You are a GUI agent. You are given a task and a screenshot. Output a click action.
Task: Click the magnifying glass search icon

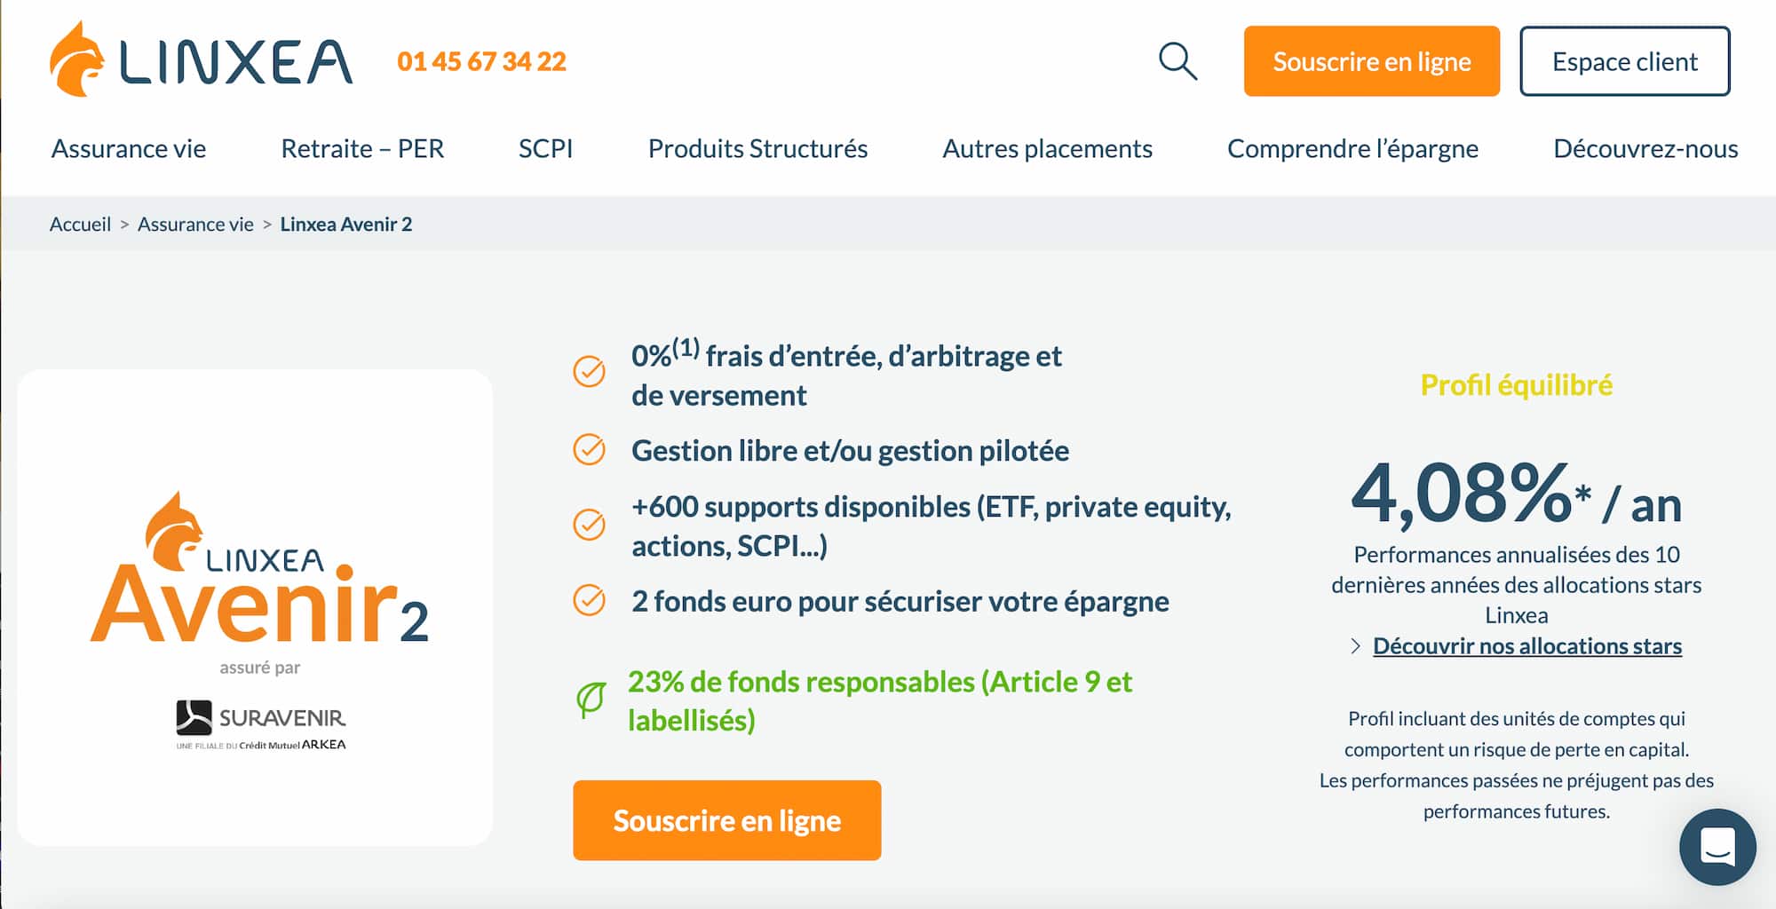1177,61
